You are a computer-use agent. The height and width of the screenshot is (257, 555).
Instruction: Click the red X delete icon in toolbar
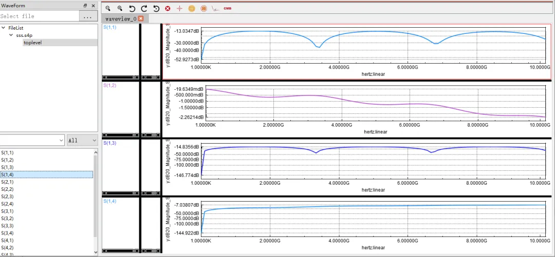[x=168, y=9]
